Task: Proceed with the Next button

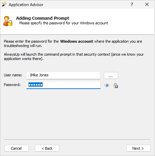Action: (x=138, y=148)
